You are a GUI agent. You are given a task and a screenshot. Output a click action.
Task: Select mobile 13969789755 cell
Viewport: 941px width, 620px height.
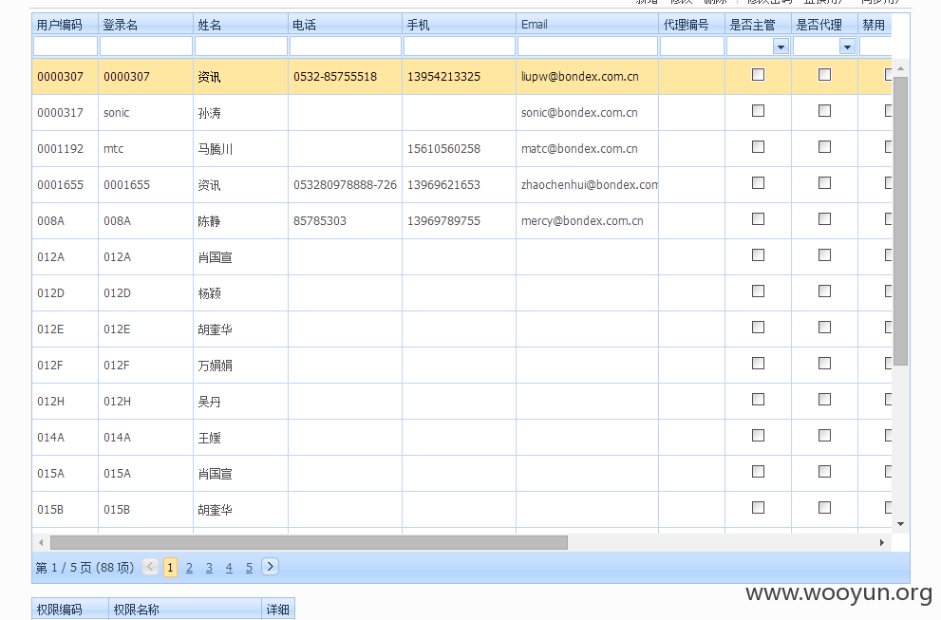pos(459,221)
